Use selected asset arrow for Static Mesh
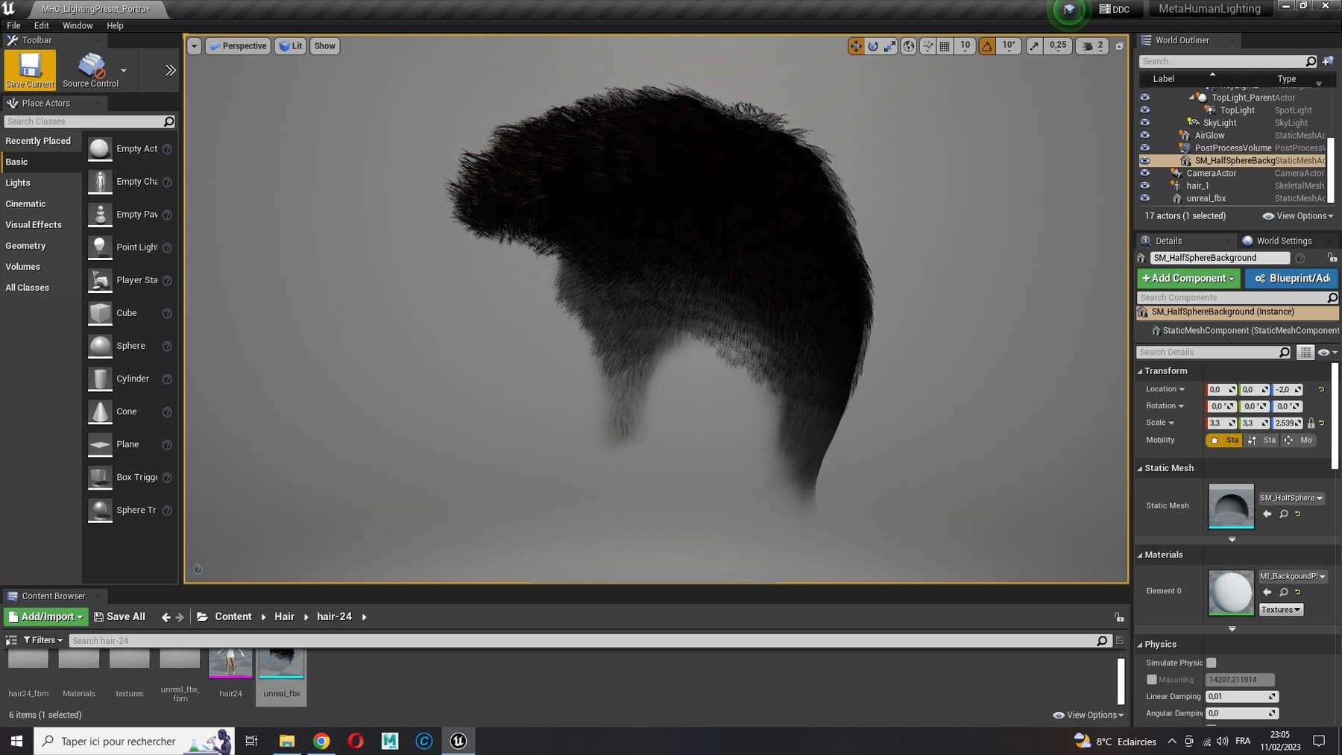Image resolution: width=1342 pixels, height=755 pixels. click(x=1267, y=514)
